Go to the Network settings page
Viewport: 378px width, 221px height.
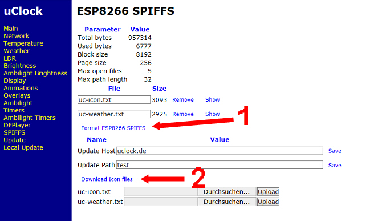tap(17, 36)
